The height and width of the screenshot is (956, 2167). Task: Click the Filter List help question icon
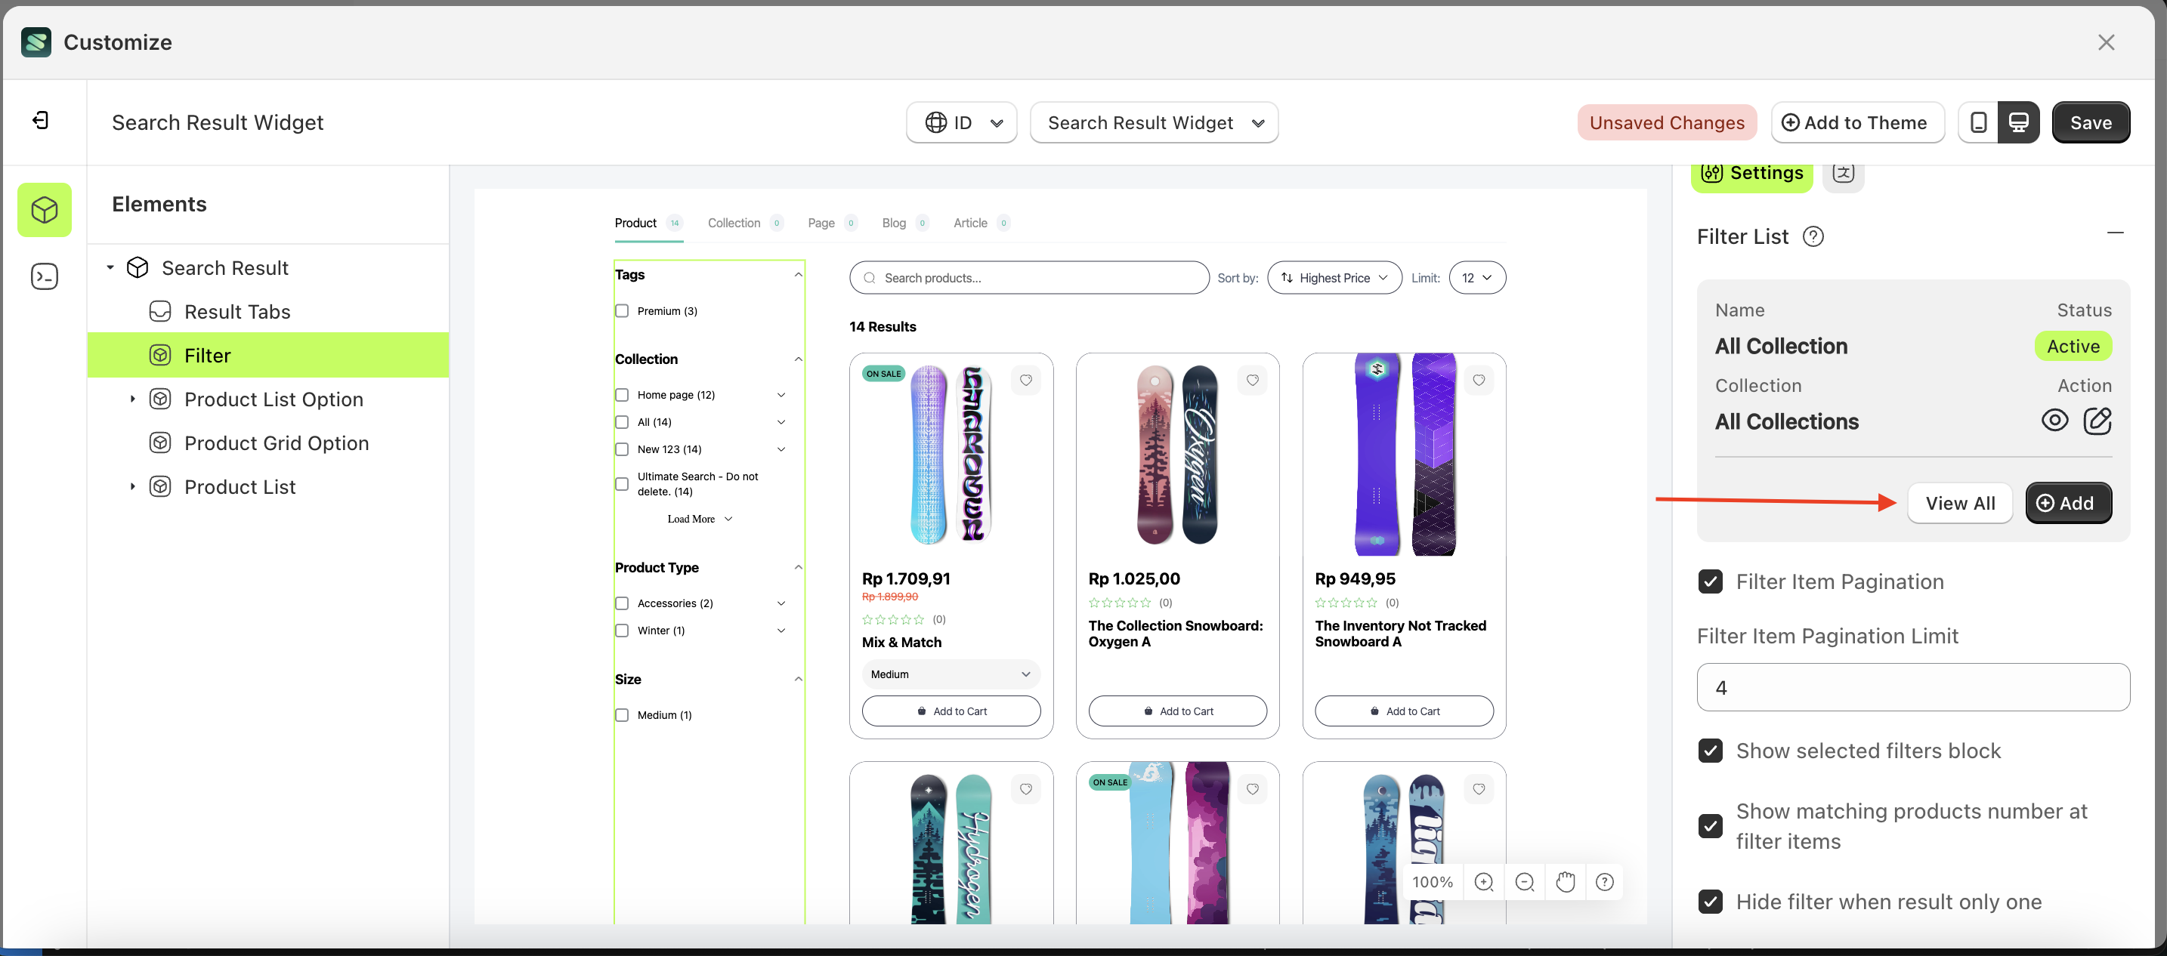click(1813, 236)
